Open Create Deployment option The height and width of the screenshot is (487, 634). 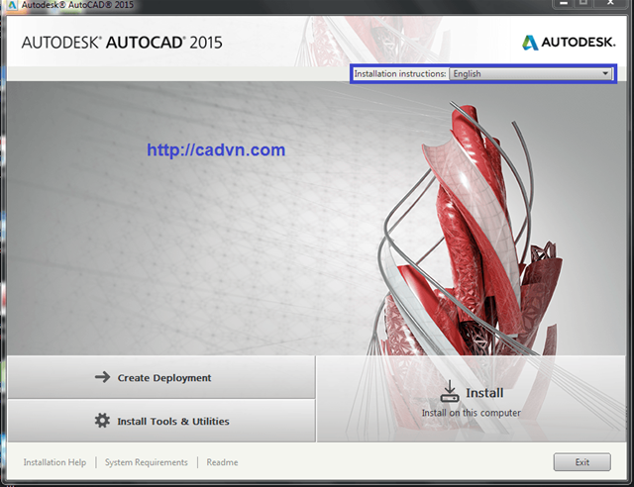point(161,377)
